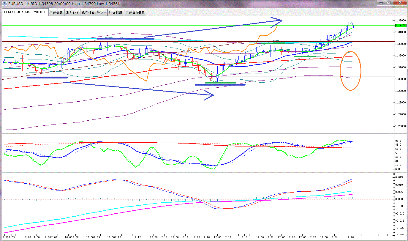Click the 0.000 level on the MACD scale
The image size is (408, 241).
(x=399, y=199)
